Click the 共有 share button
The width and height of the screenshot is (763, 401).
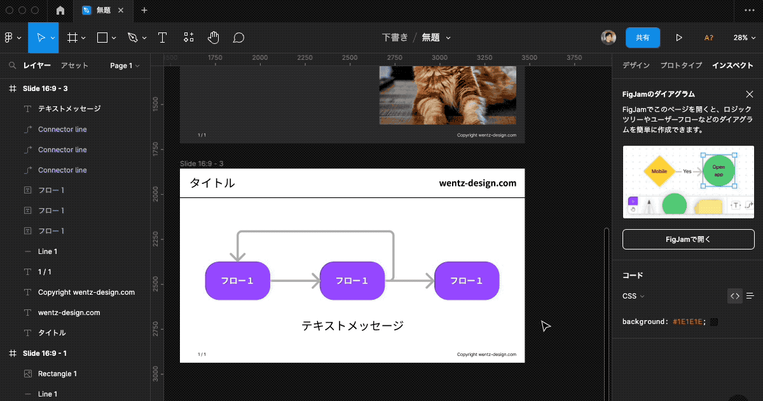[643, 38]
